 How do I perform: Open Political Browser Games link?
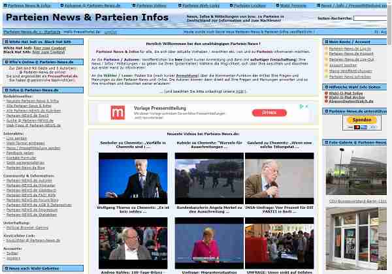[27, 228]
